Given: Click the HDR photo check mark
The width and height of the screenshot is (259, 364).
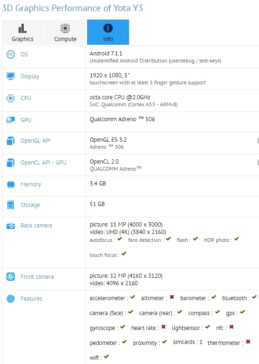Looking at the screenshot, I should click(237, 239).
